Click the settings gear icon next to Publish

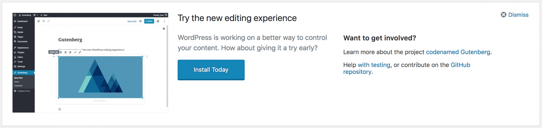[x=158, y=21]
